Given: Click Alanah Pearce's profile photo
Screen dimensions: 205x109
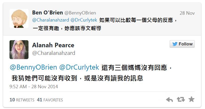Looking at the screenshot, I should pos(19,50).
